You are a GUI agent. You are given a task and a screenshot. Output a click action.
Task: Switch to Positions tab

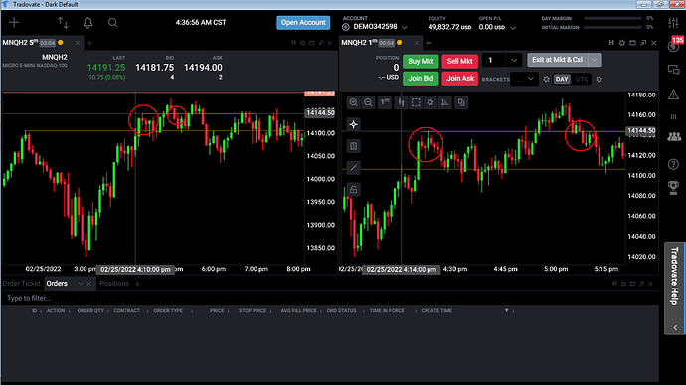pyautogui.click(x=114, y=284)
